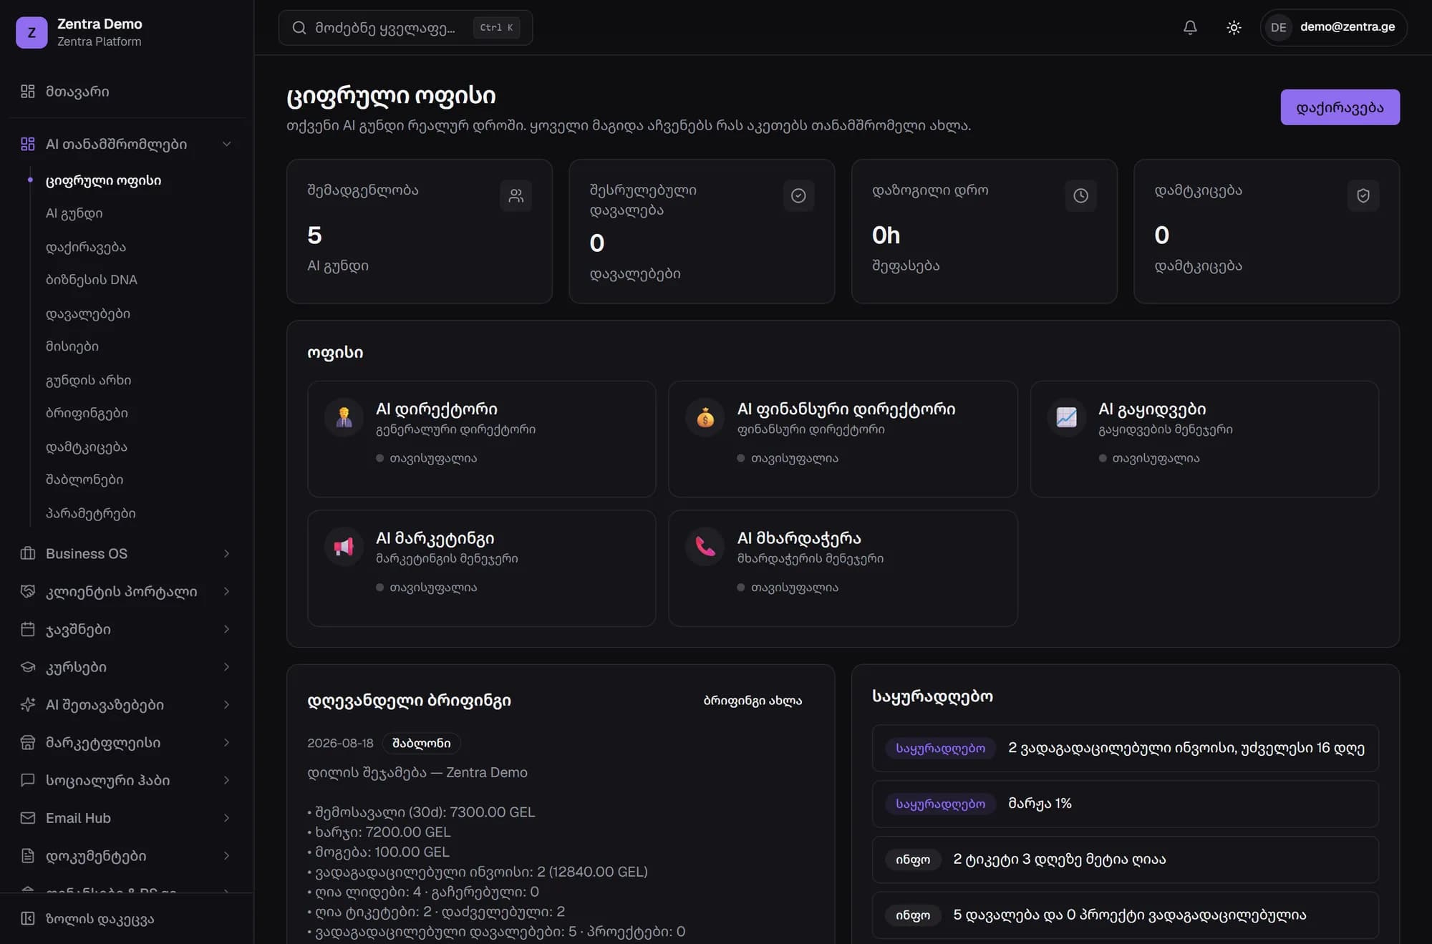The image size is (1432, 944).
Task: Click the Zentra Demo logo avatar
Action: [x=32, y=32]
